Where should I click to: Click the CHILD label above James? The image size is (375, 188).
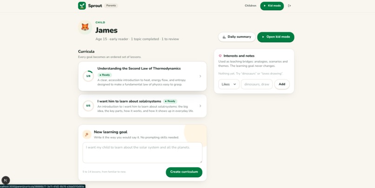pyautogui.click(x=100, y=22)
